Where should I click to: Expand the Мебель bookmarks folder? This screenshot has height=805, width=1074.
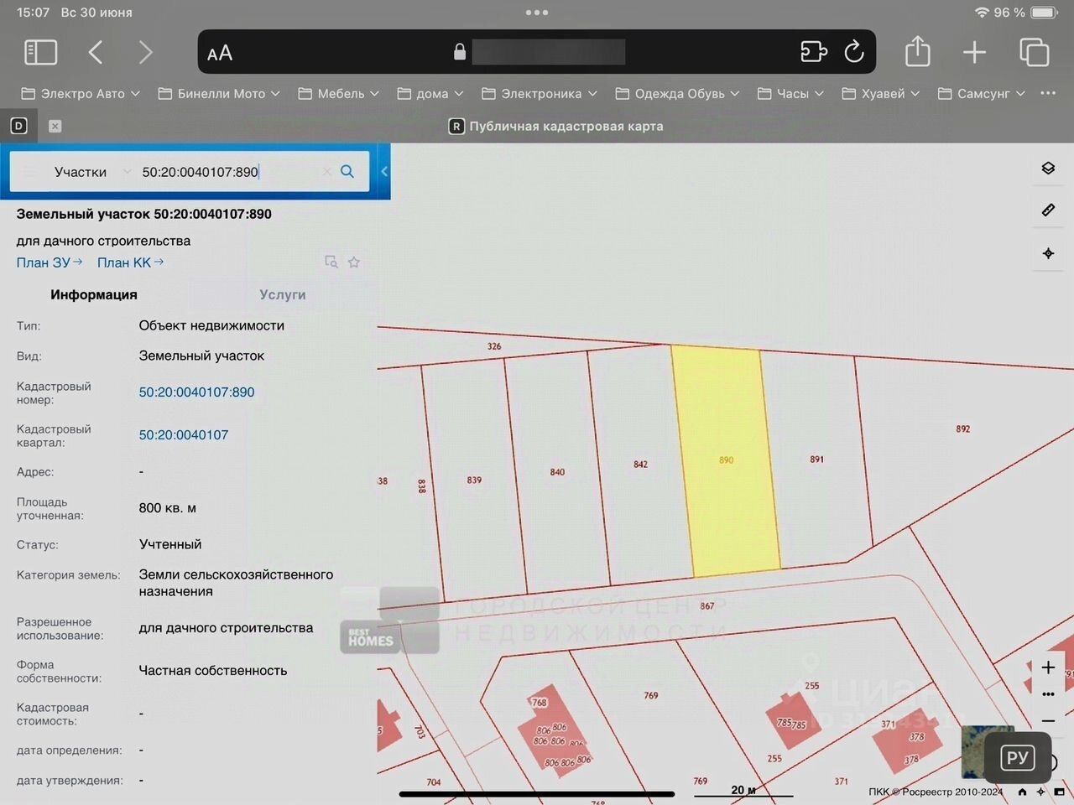[x=339, y=94]
